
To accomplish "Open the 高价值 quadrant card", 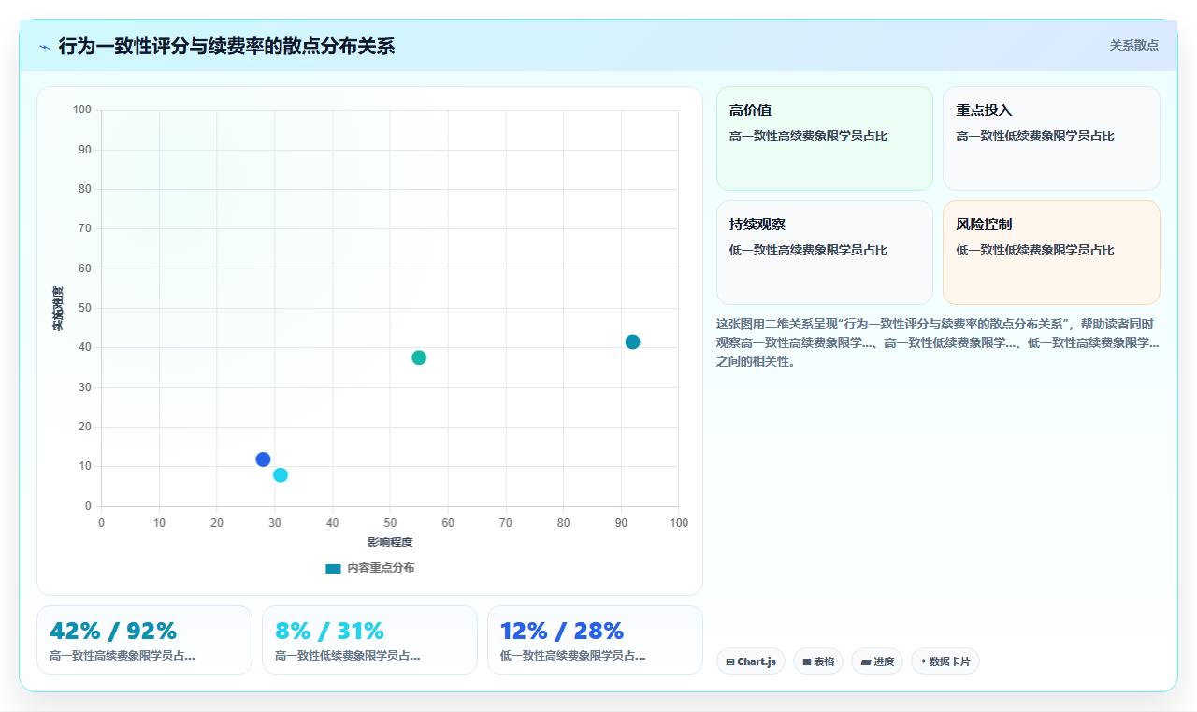I will tap(825, 138).
